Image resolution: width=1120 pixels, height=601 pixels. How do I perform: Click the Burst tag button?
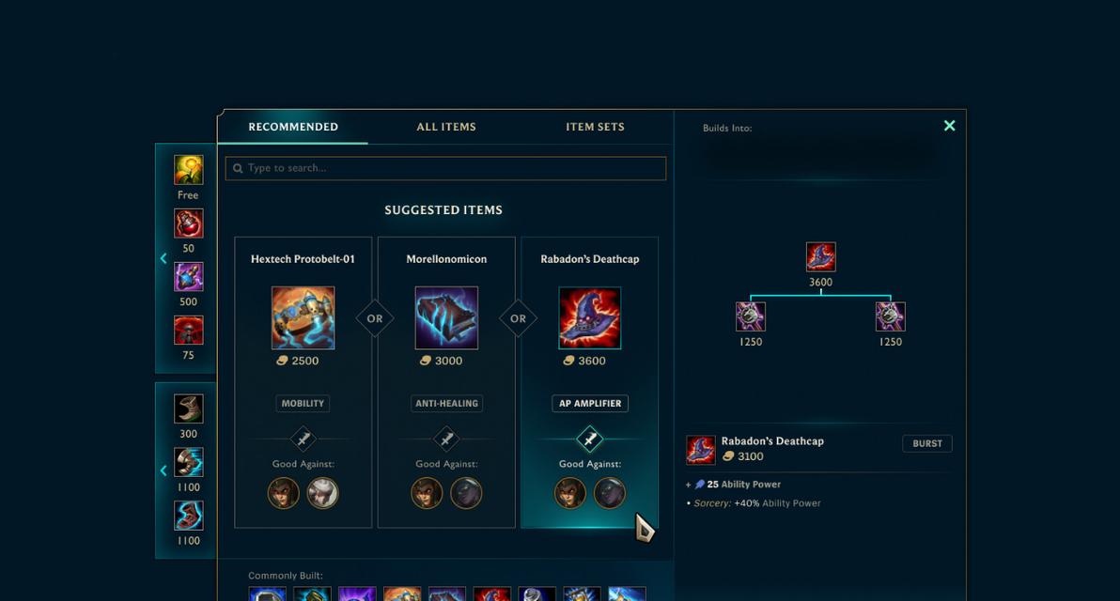click(x=927, y=443)
